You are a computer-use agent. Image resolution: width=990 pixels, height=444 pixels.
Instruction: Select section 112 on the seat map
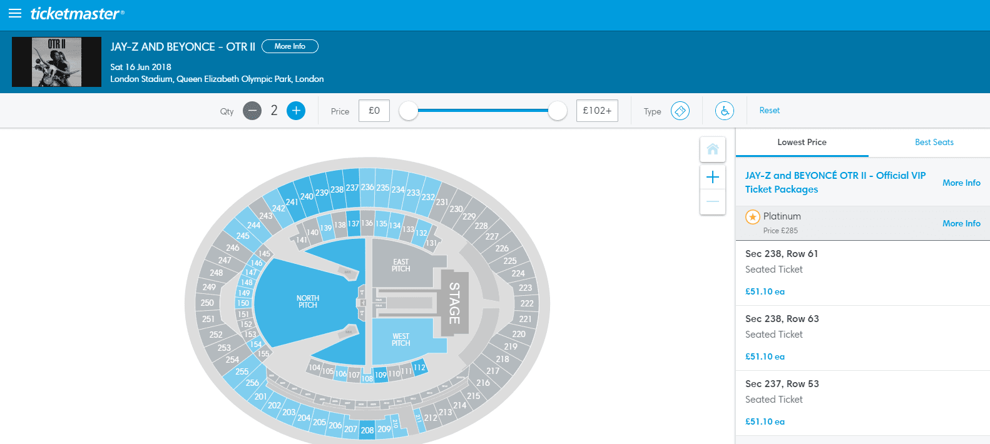tap(419, 367)
